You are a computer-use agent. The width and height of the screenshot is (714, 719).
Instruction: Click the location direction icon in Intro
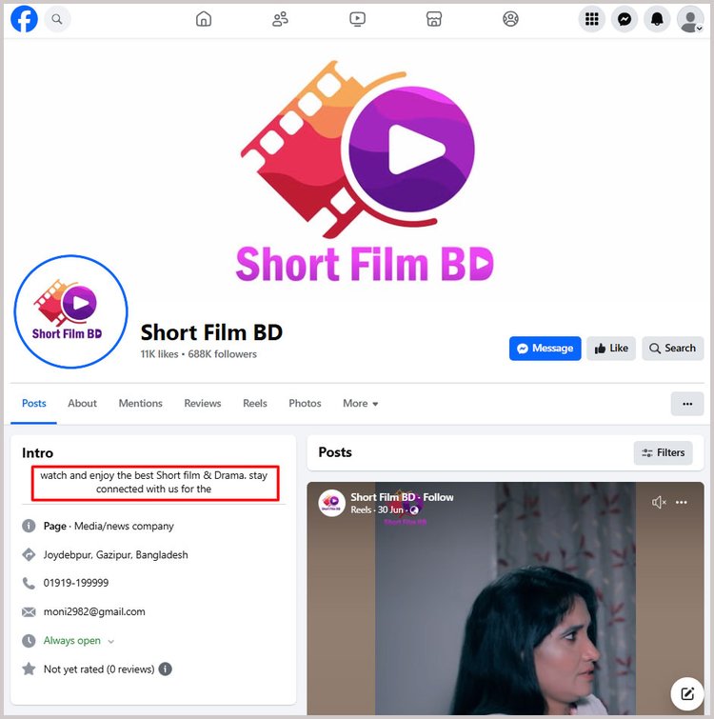[29, 555]
